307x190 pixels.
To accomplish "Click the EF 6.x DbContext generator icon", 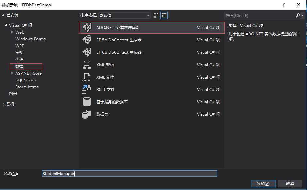I will pyautogui.click(x=87, y=52).
